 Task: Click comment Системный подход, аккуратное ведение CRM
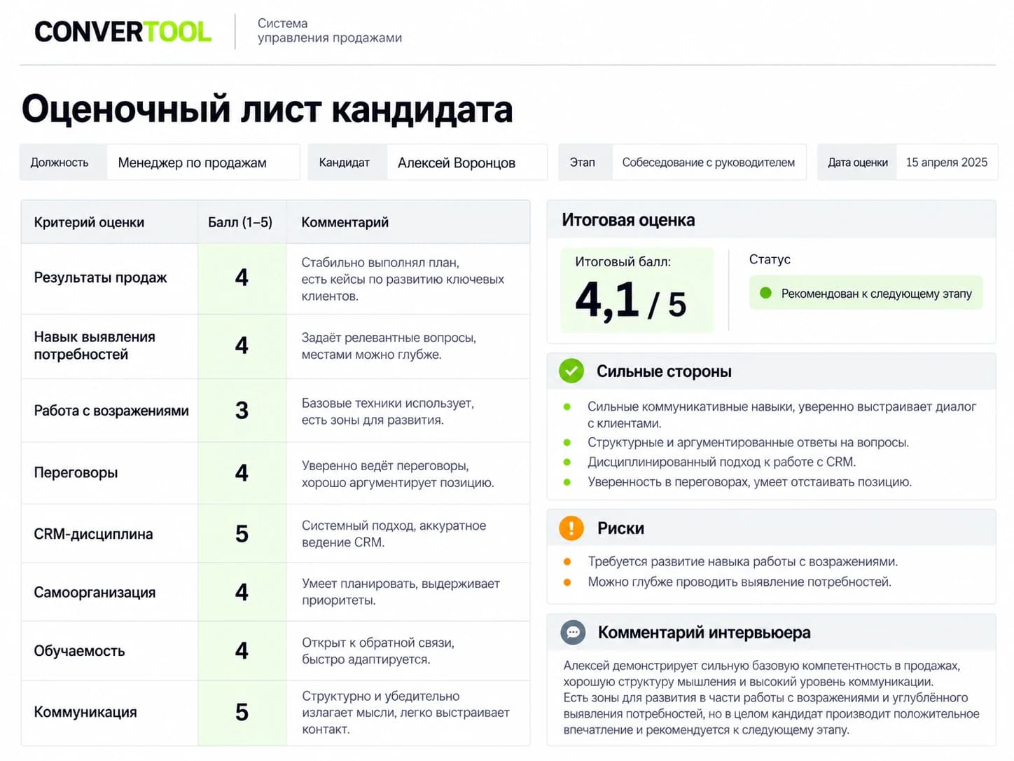coord(394,534)
